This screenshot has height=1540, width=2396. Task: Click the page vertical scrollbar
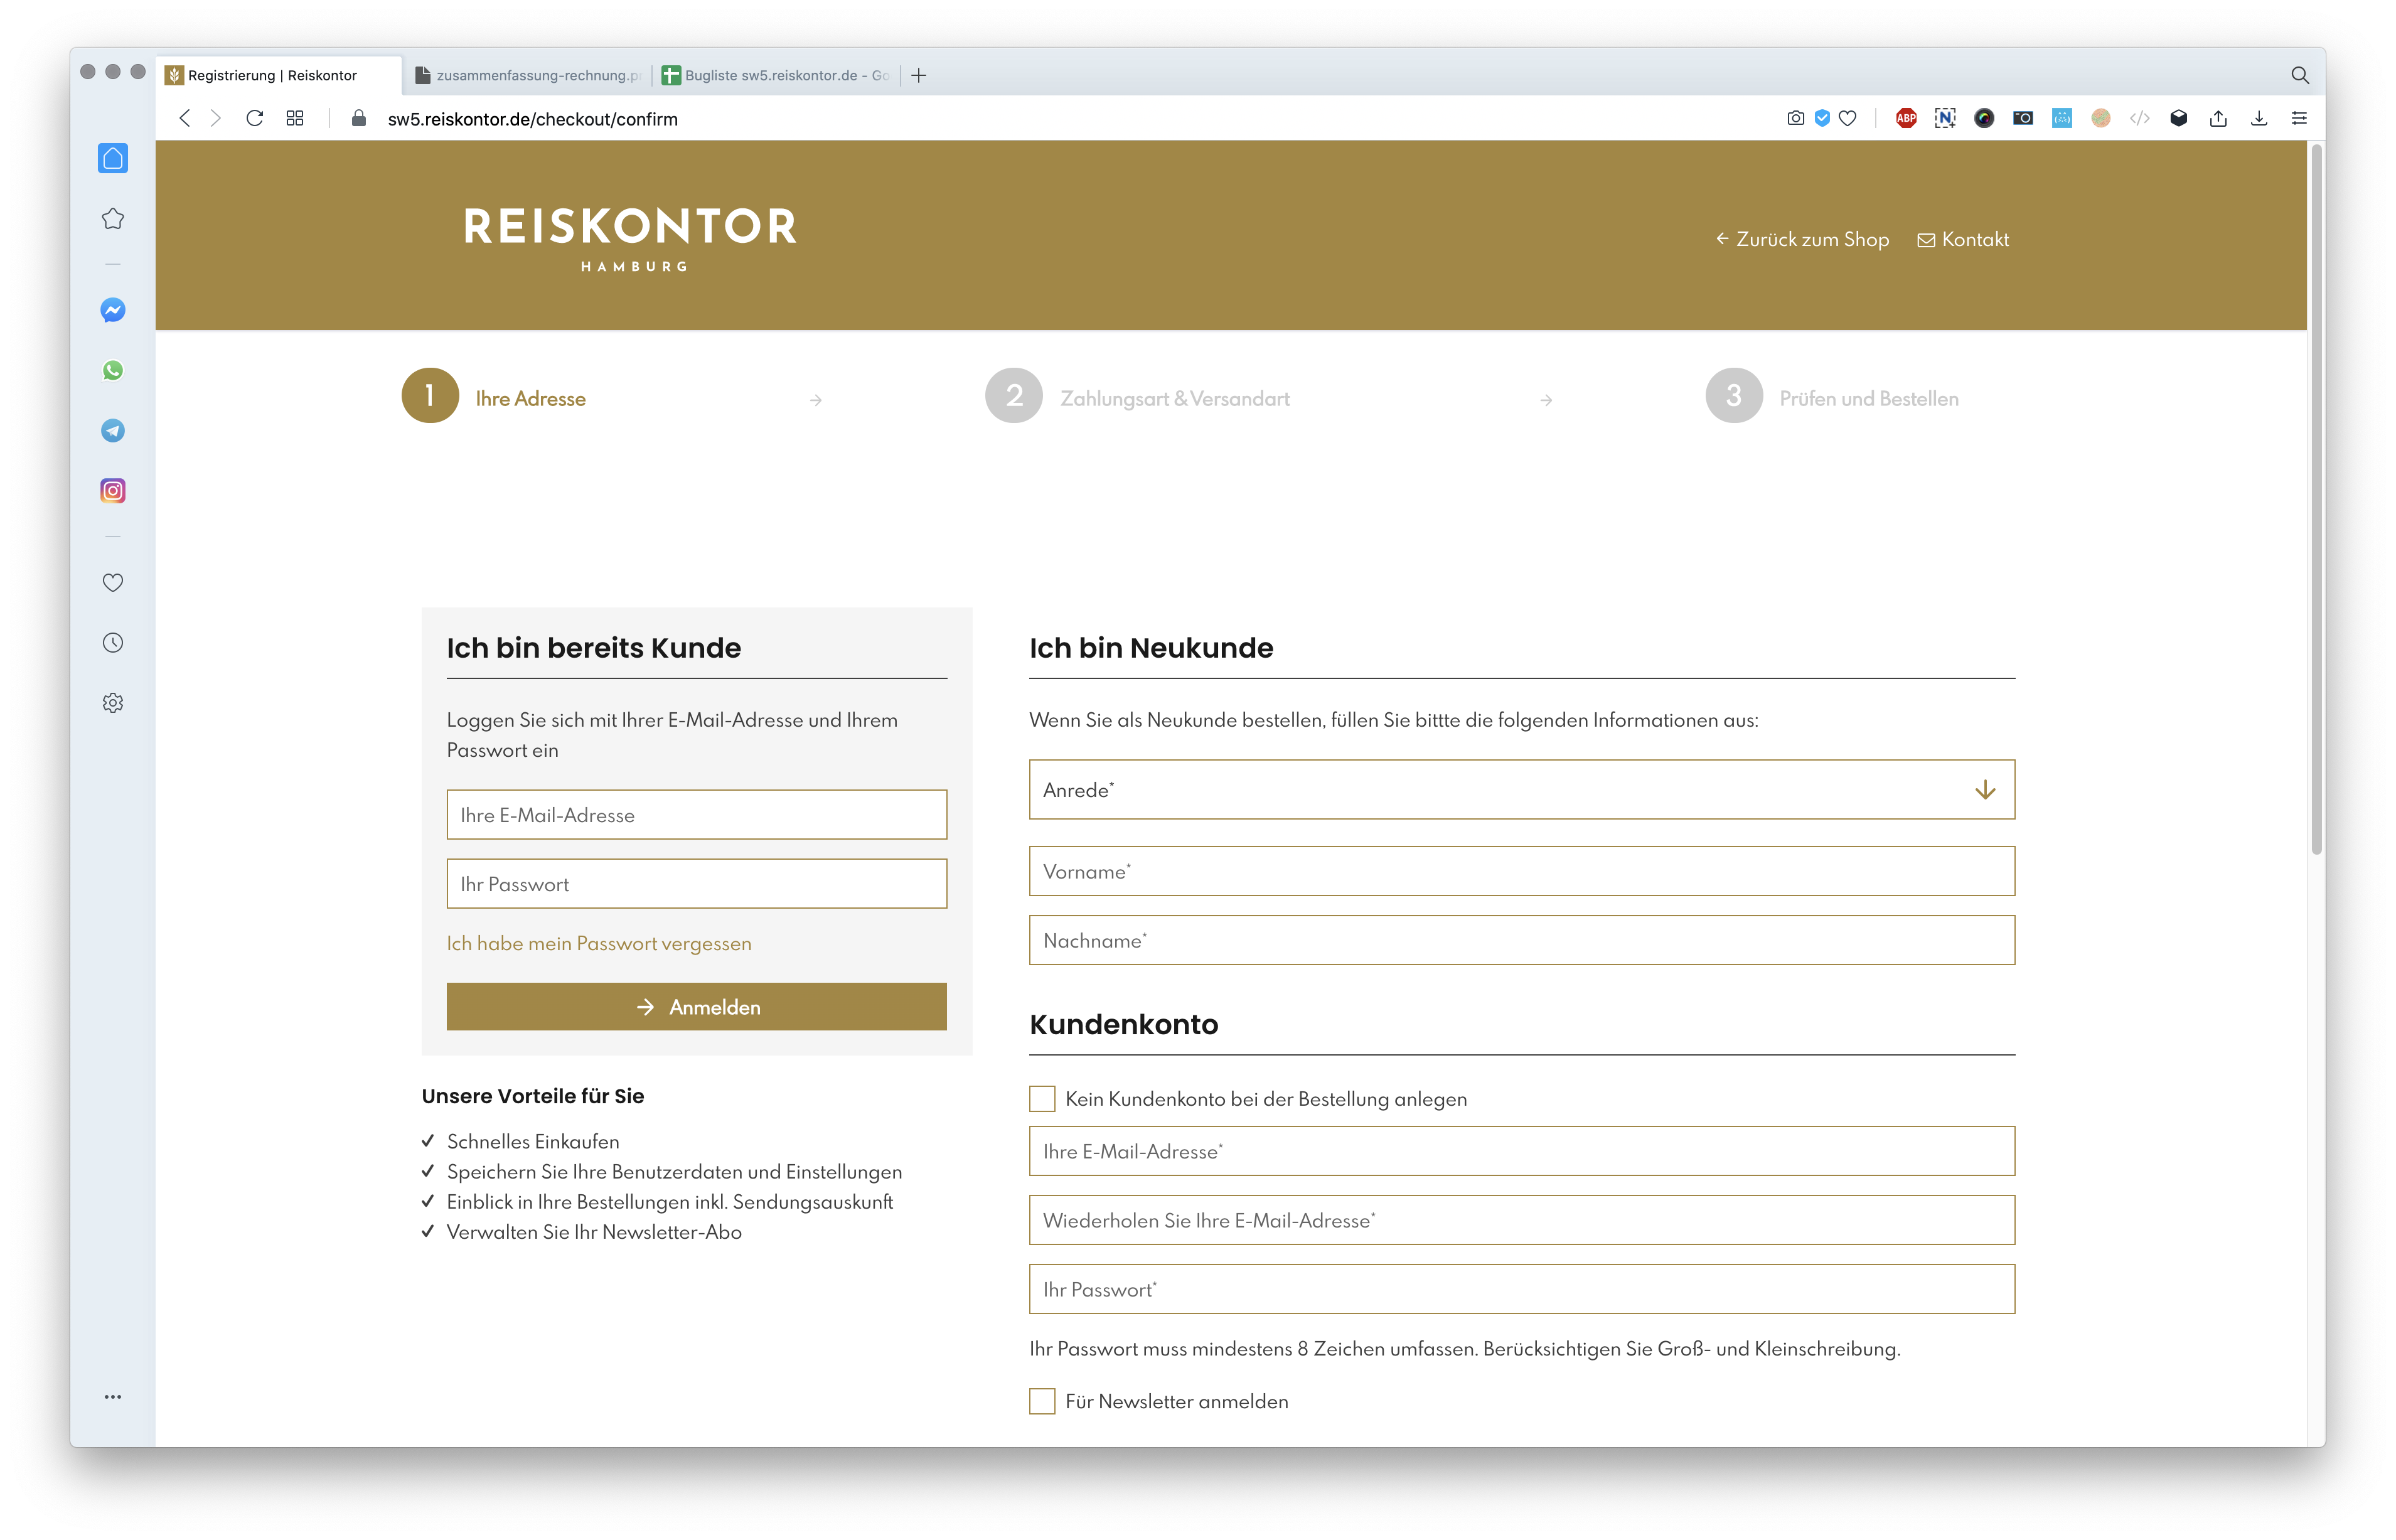tap(2316, 500)
